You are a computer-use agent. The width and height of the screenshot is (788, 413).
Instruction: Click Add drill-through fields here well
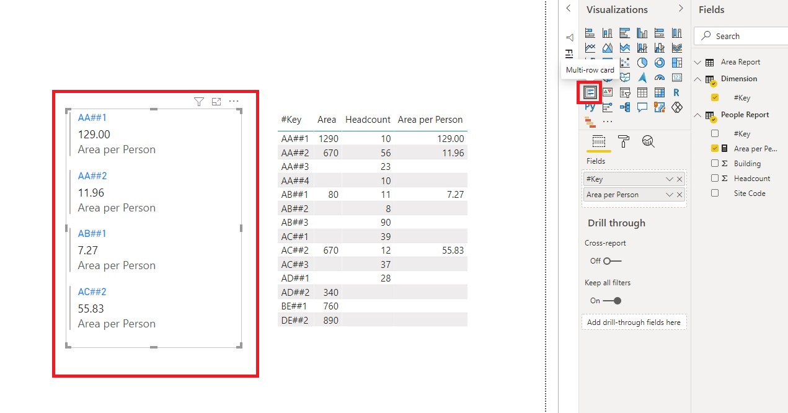[634, 322]
